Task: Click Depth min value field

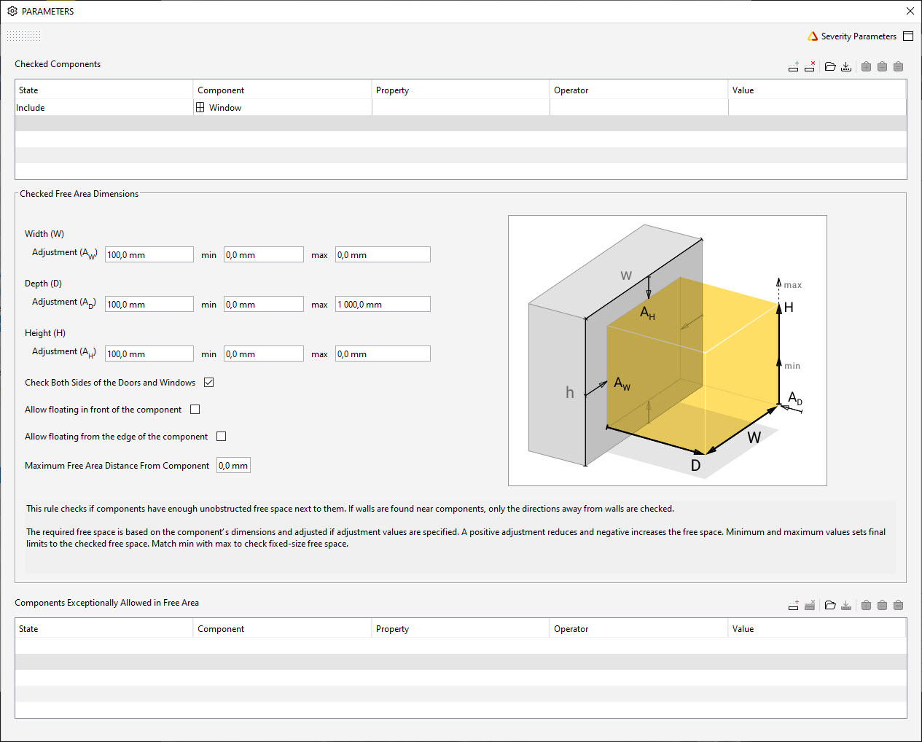Action: (x=264, y=304)
